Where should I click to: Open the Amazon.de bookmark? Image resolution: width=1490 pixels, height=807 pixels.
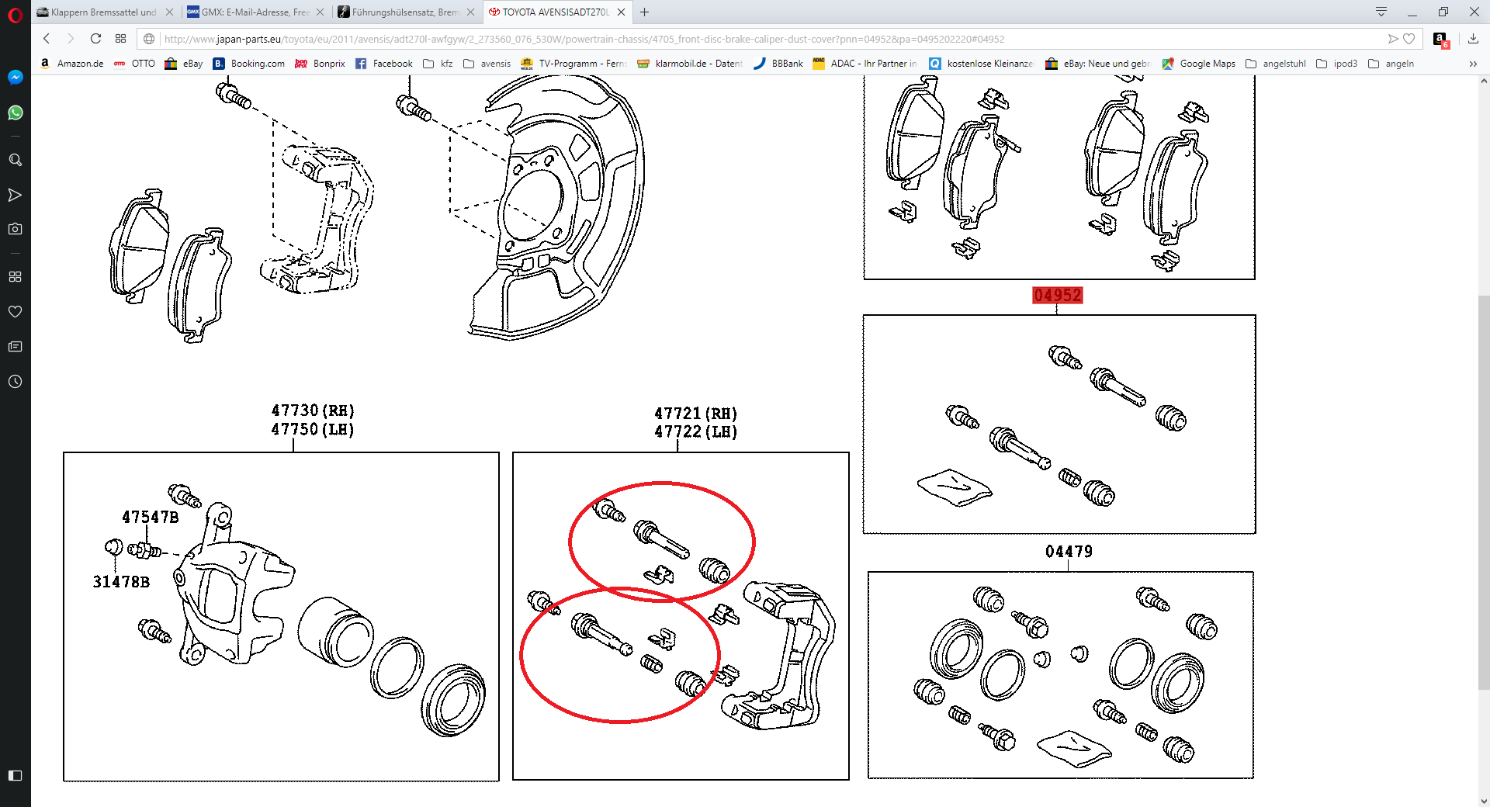(x=71, y=64)
